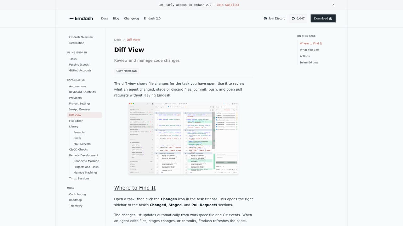Open the Docs menu item
This screenshot has height=226, width=403.
click(105, 19)
